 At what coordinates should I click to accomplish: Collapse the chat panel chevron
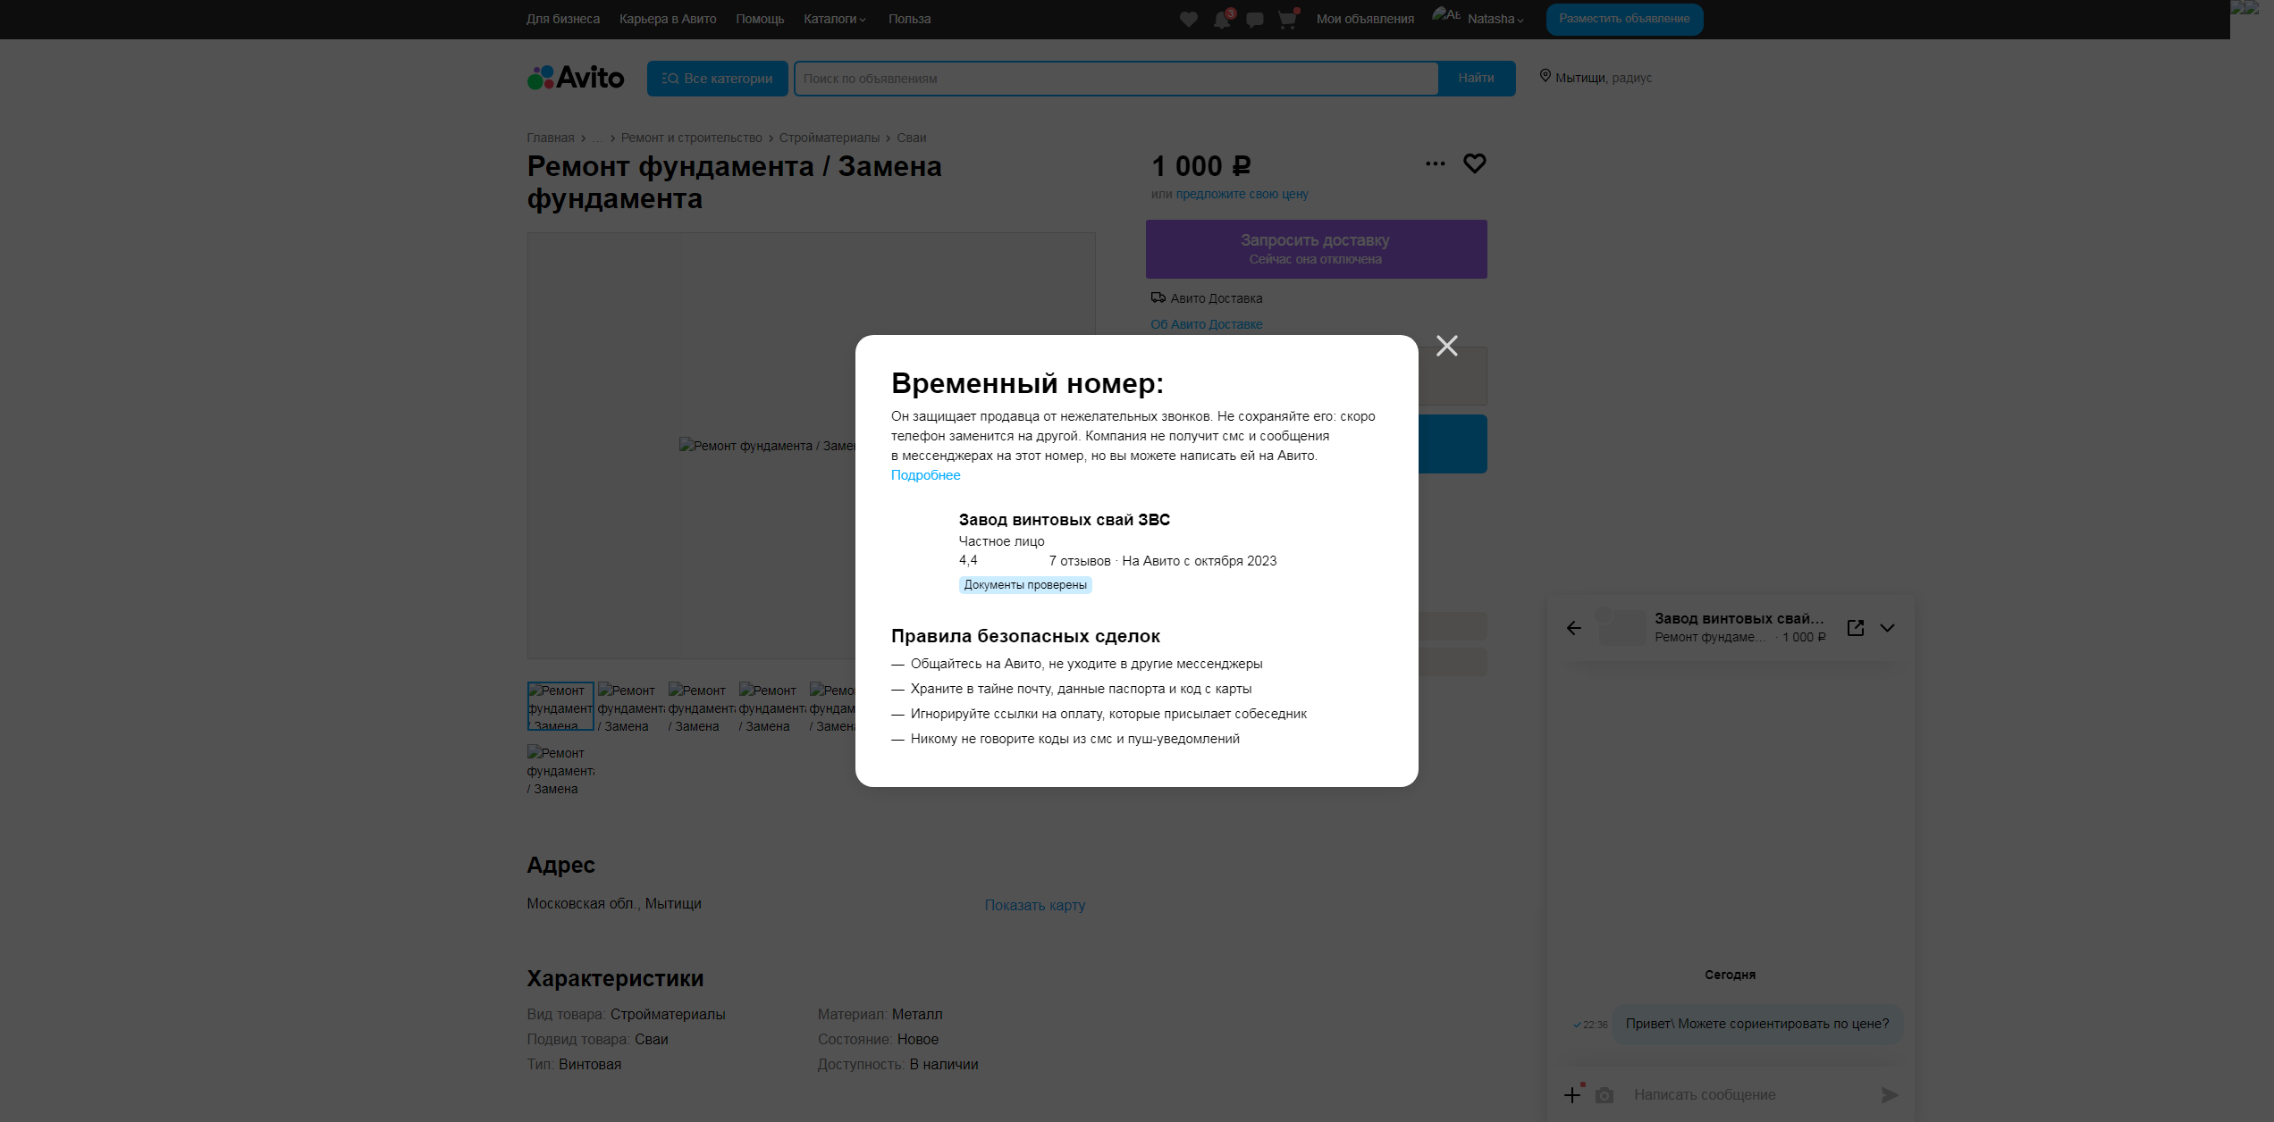pyautogui.click(x=1887, y=628)
